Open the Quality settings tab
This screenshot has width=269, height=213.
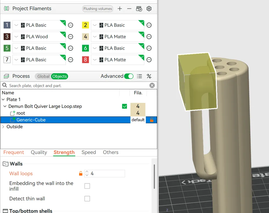click(x=39, y=152)
